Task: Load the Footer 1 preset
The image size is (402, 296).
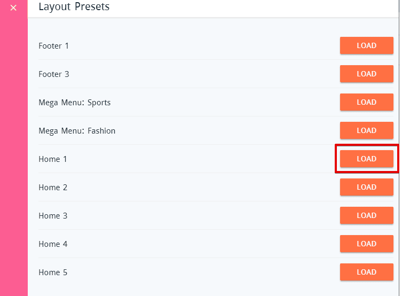Action: pyautogui.click(x=366, y=46)
